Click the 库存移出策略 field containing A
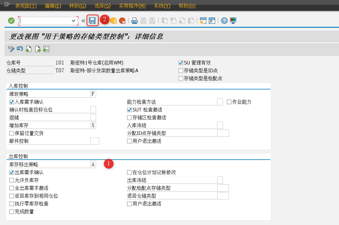 point(93,164)
